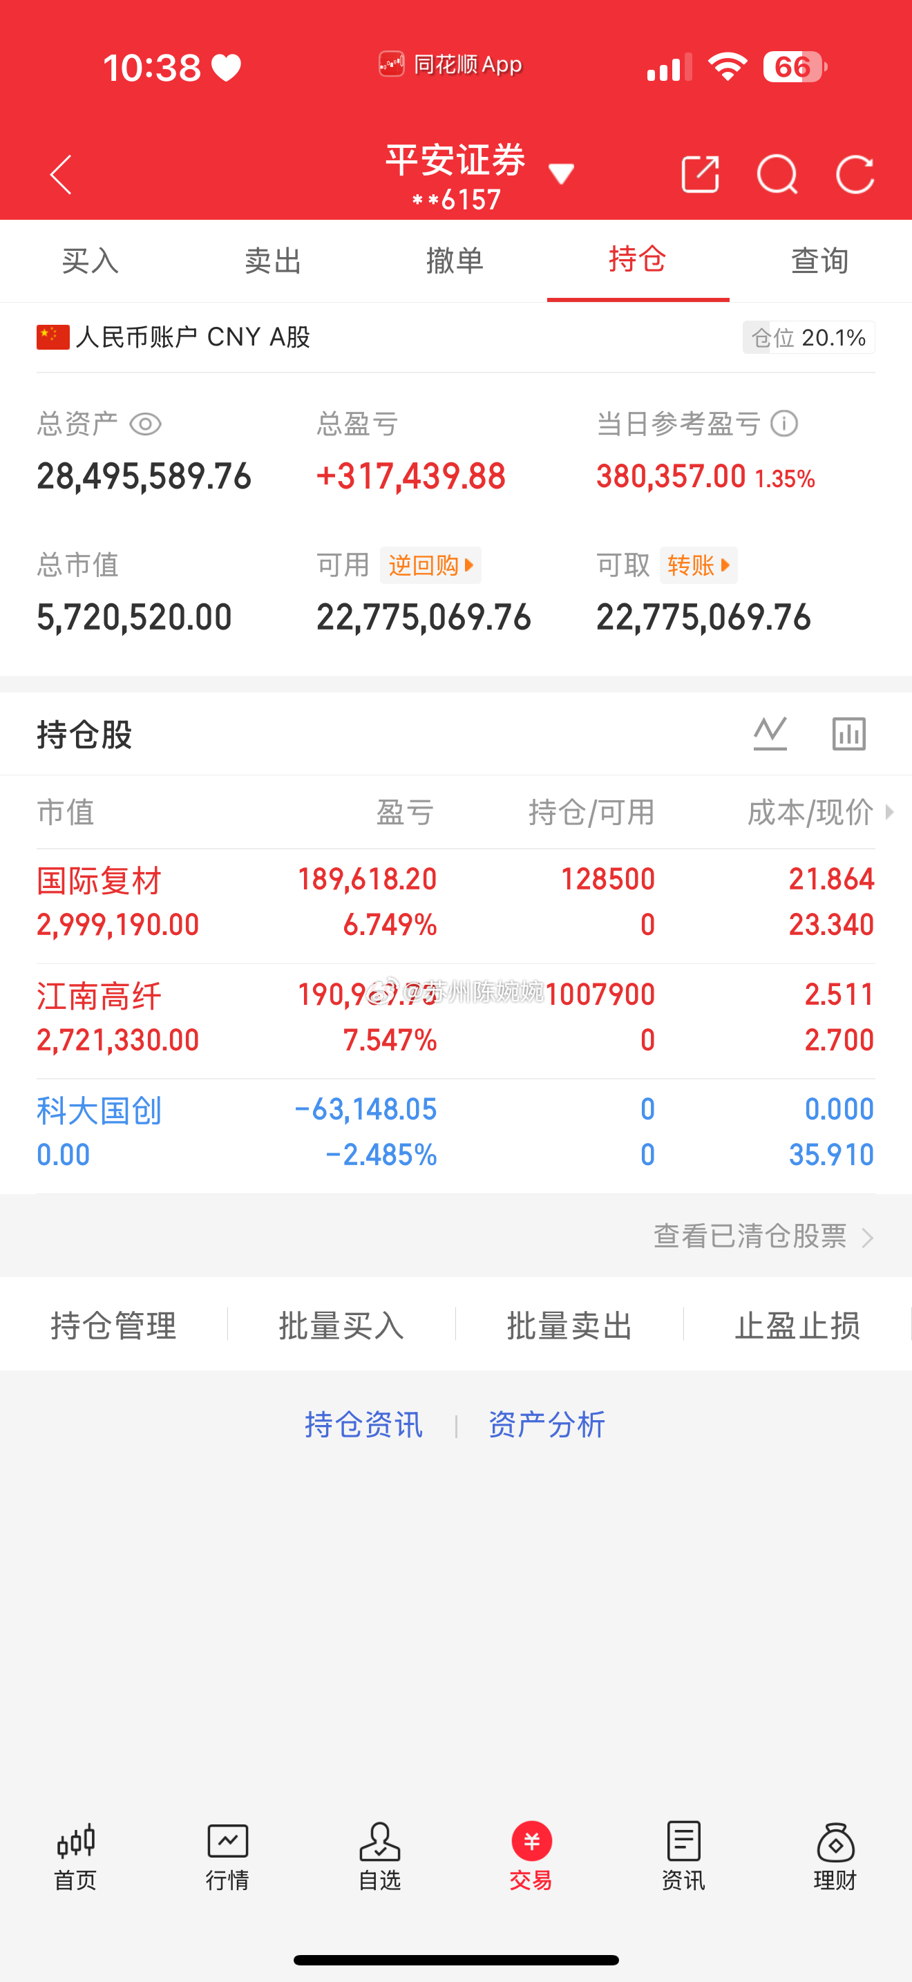Open 资讯 in bottom navigation
This screenshot has width=912, height=1982.
coord(683,1856)
